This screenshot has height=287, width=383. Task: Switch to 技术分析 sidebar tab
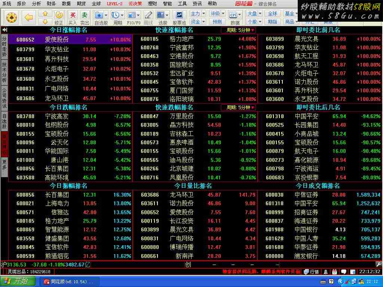click(4, 72)
